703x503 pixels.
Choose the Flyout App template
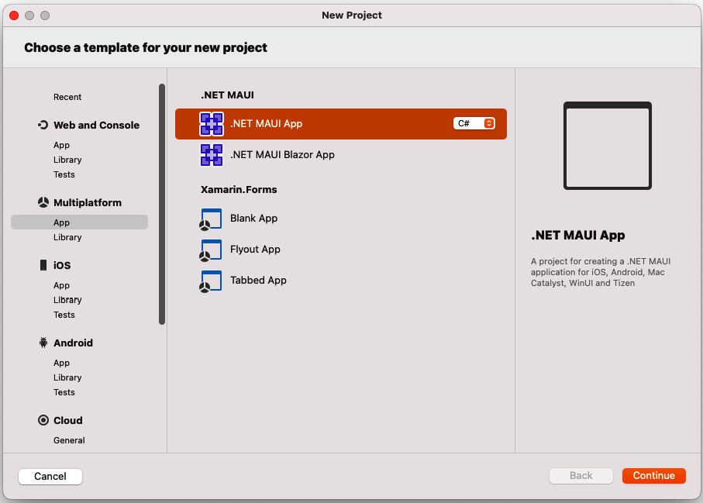click(255, 250)
